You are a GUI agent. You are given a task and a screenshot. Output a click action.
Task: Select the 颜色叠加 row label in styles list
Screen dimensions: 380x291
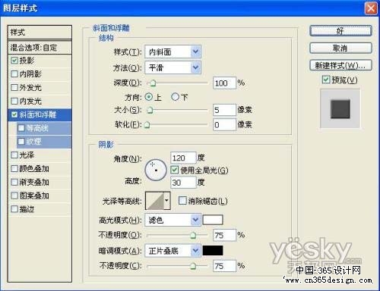(34, 169)
